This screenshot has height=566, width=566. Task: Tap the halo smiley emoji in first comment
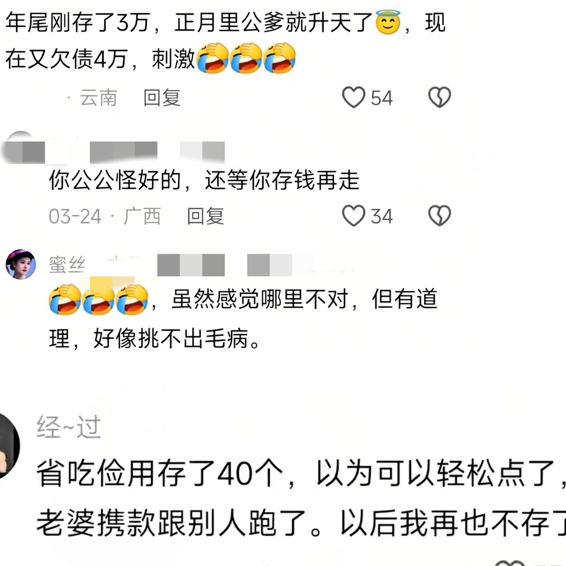(x=388, y=22)
